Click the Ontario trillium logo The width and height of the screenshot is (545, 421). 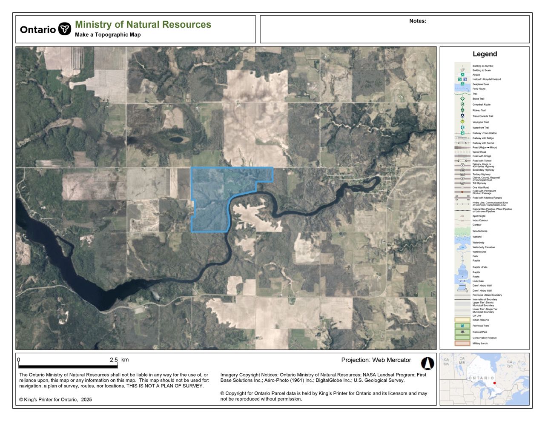(65, 29)
